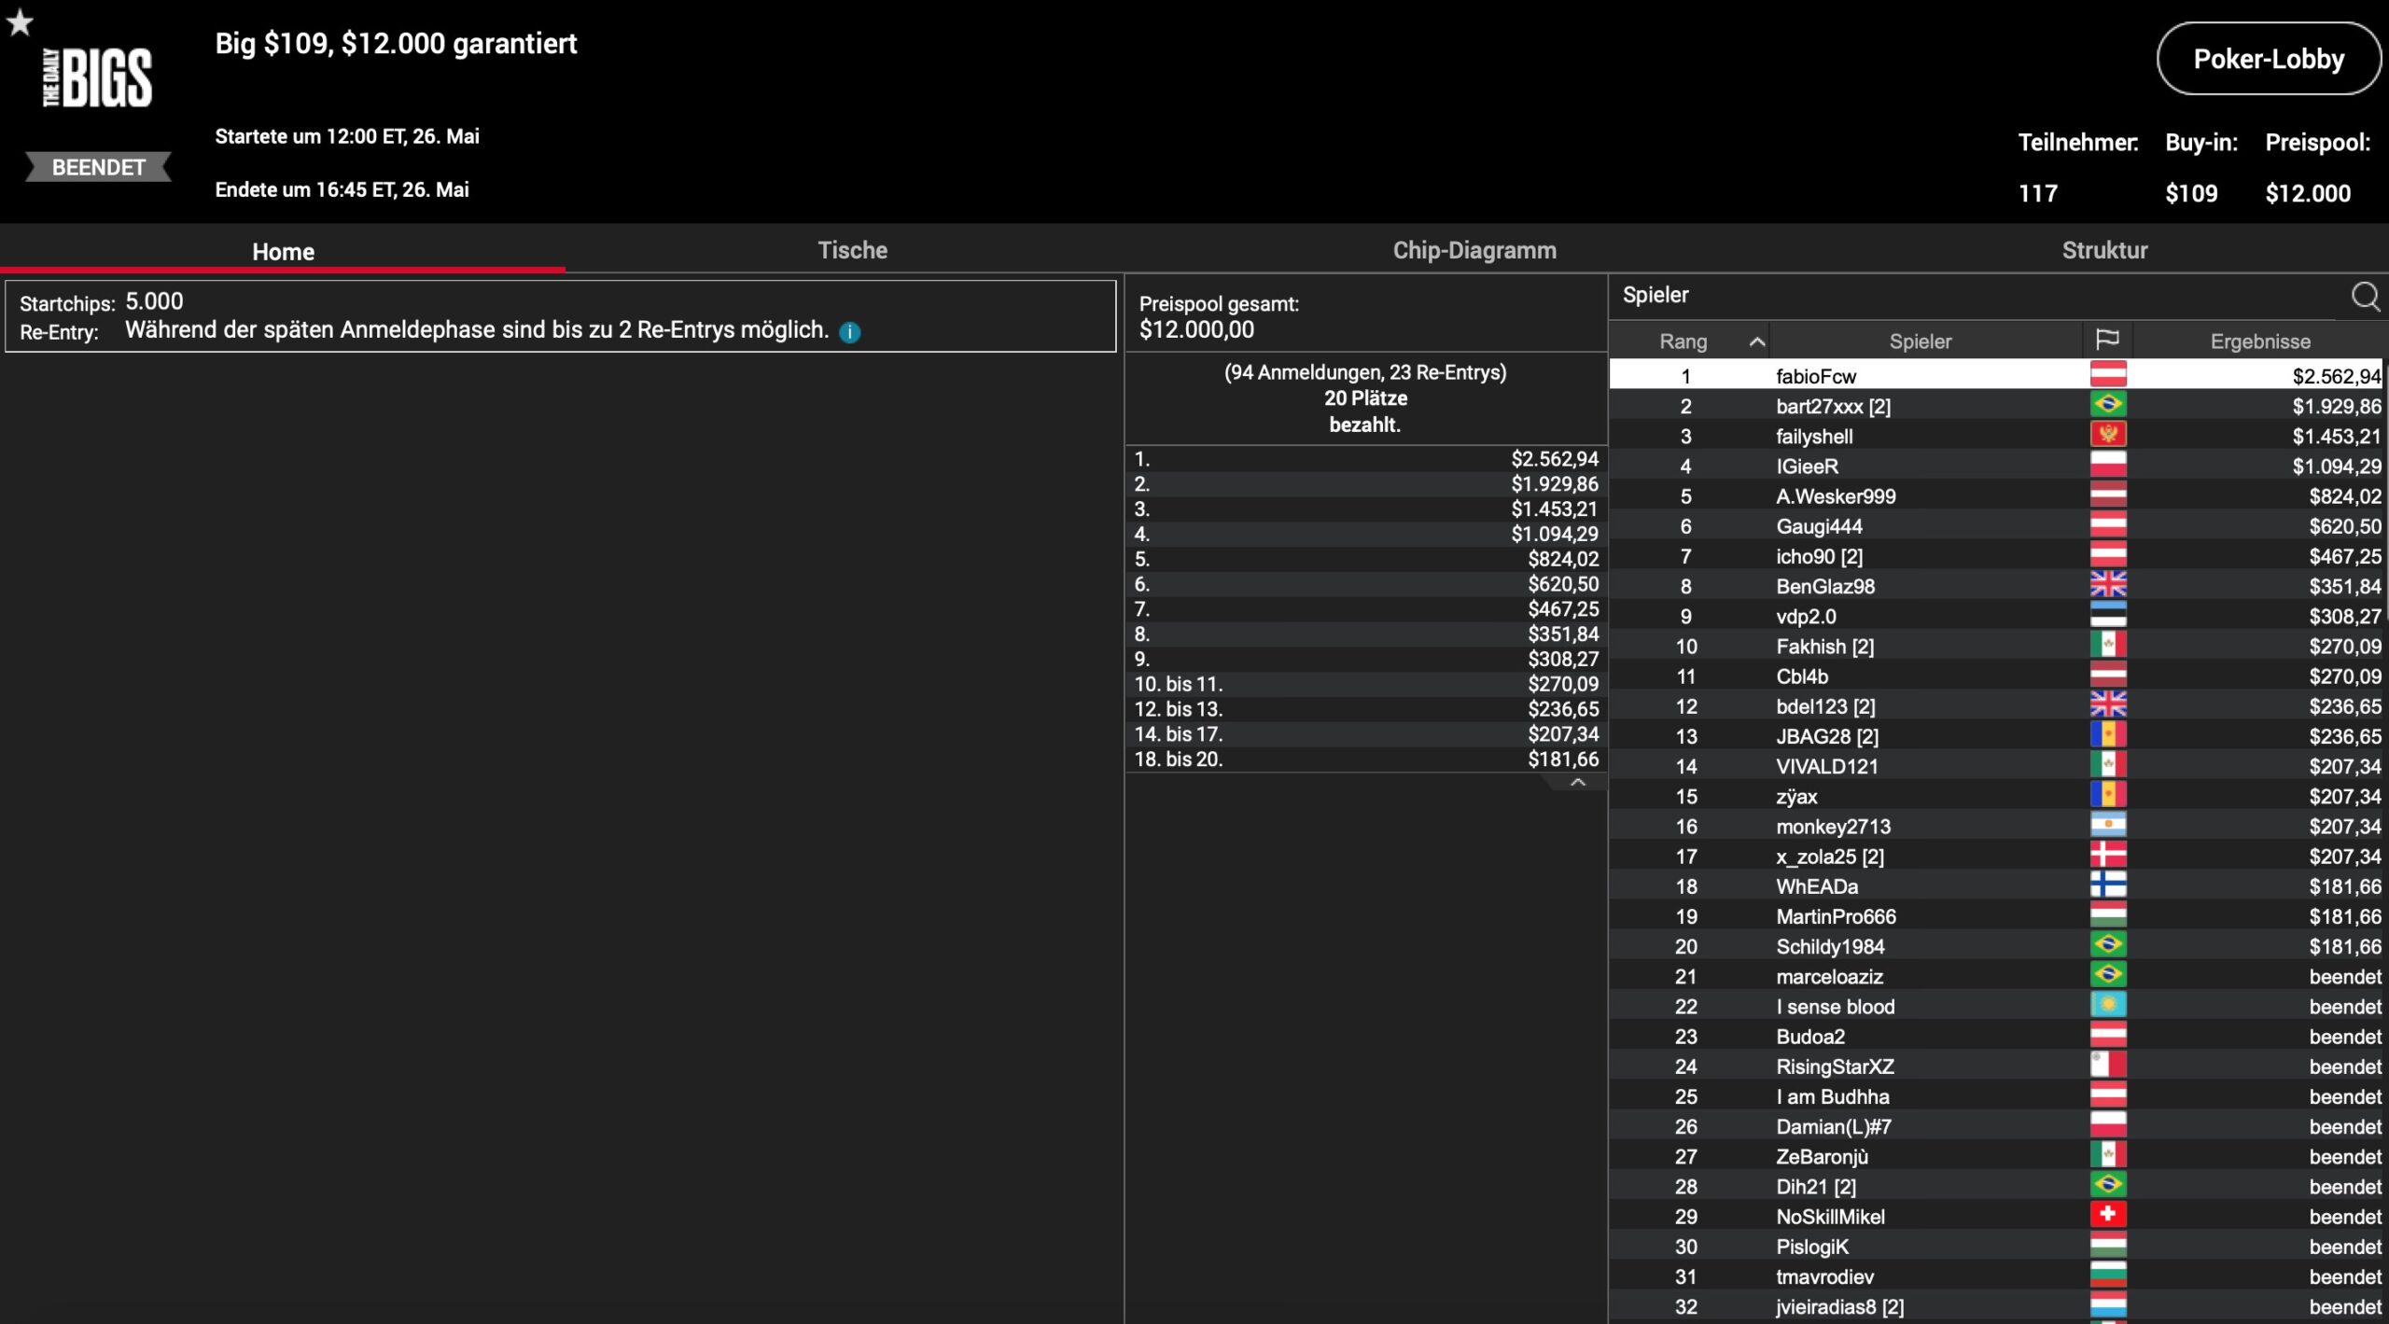Click the favorite star icon

pos(20,22)
